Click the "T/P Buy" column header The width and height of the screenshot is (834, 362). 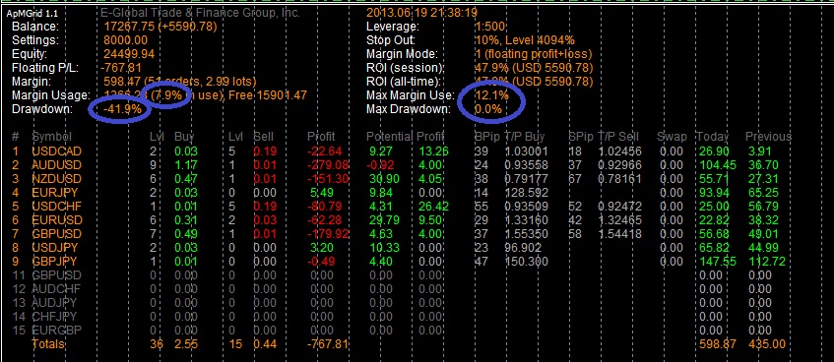pos(525,137)
